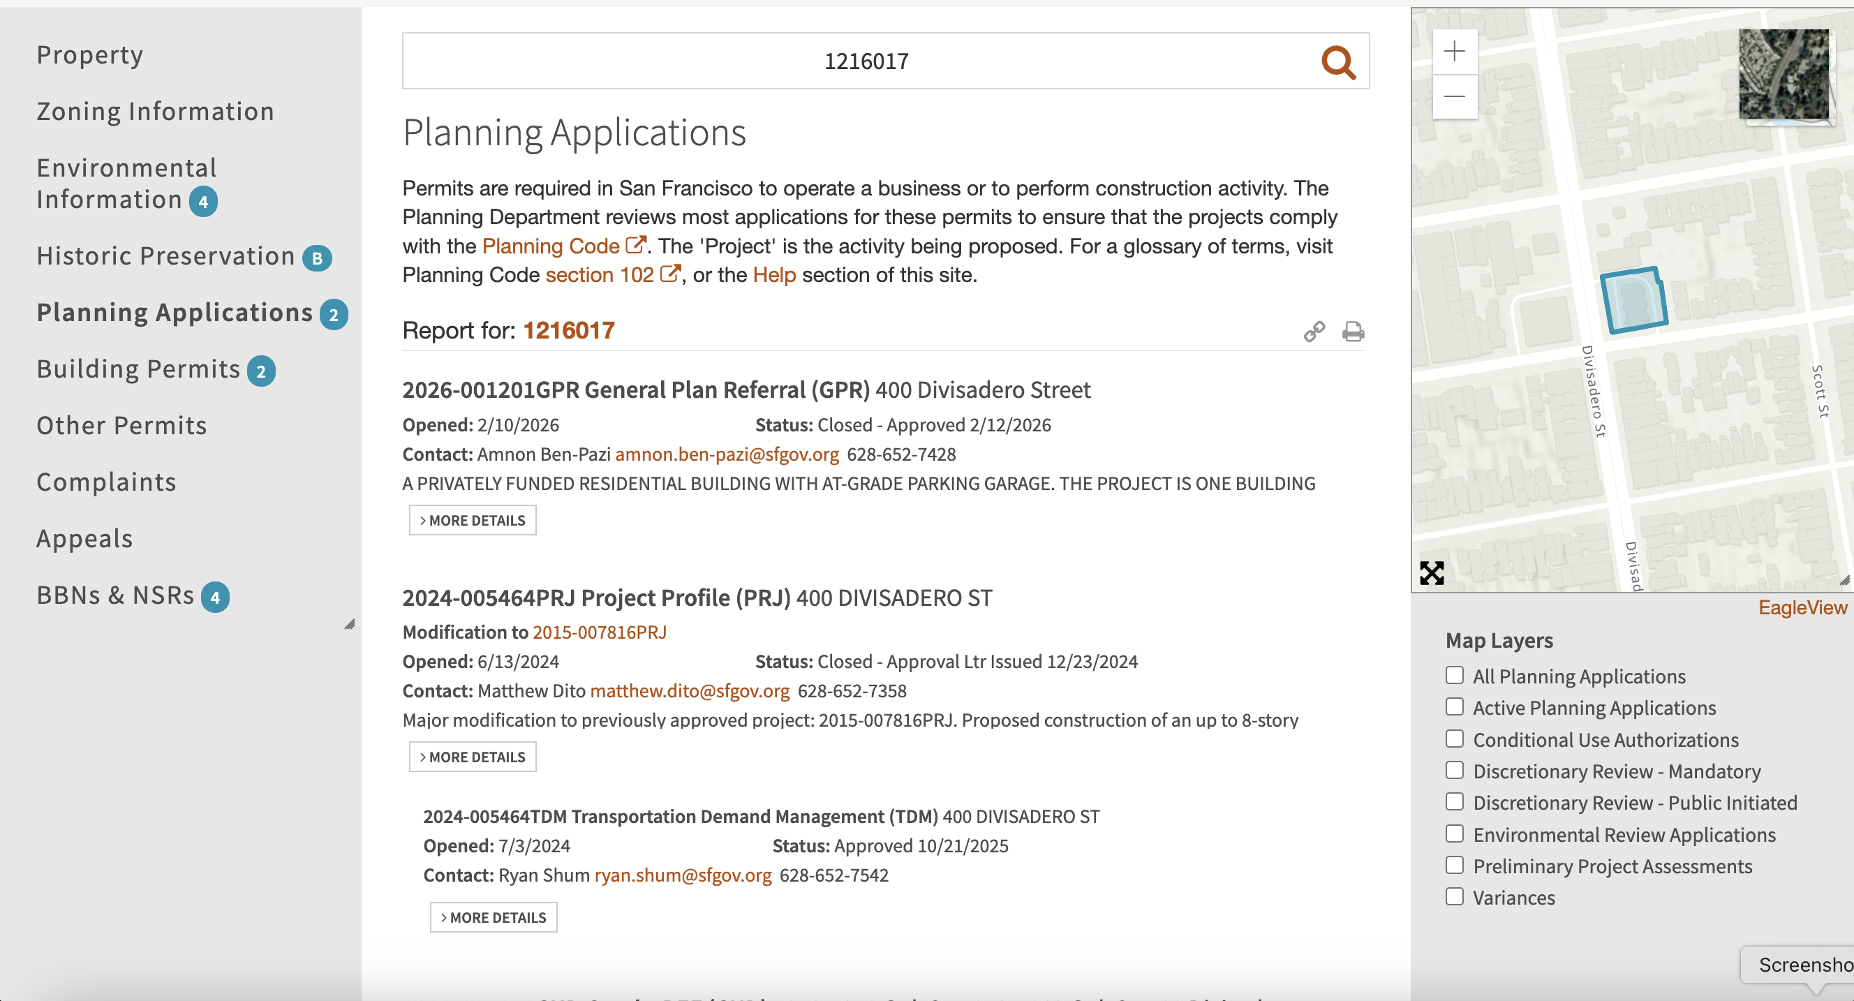Screen dimensions: 1854x1001
Task: Check the Conditional Use Authorizations layer
Action: 1454,739
